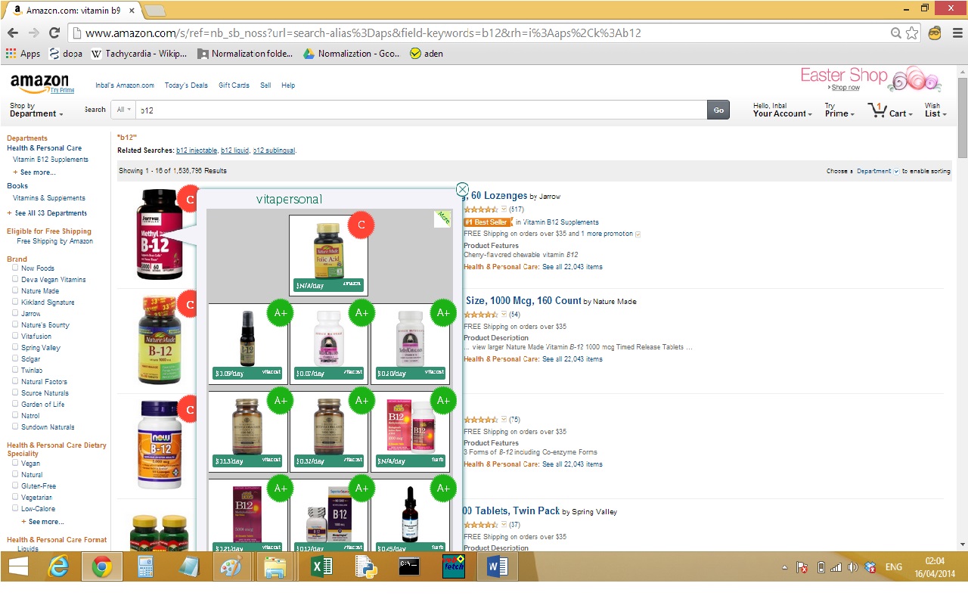The width and height of the screenshot is (968, 605).
Task: Open Gift Cards in Amazon nav
Action: (234, 85)
